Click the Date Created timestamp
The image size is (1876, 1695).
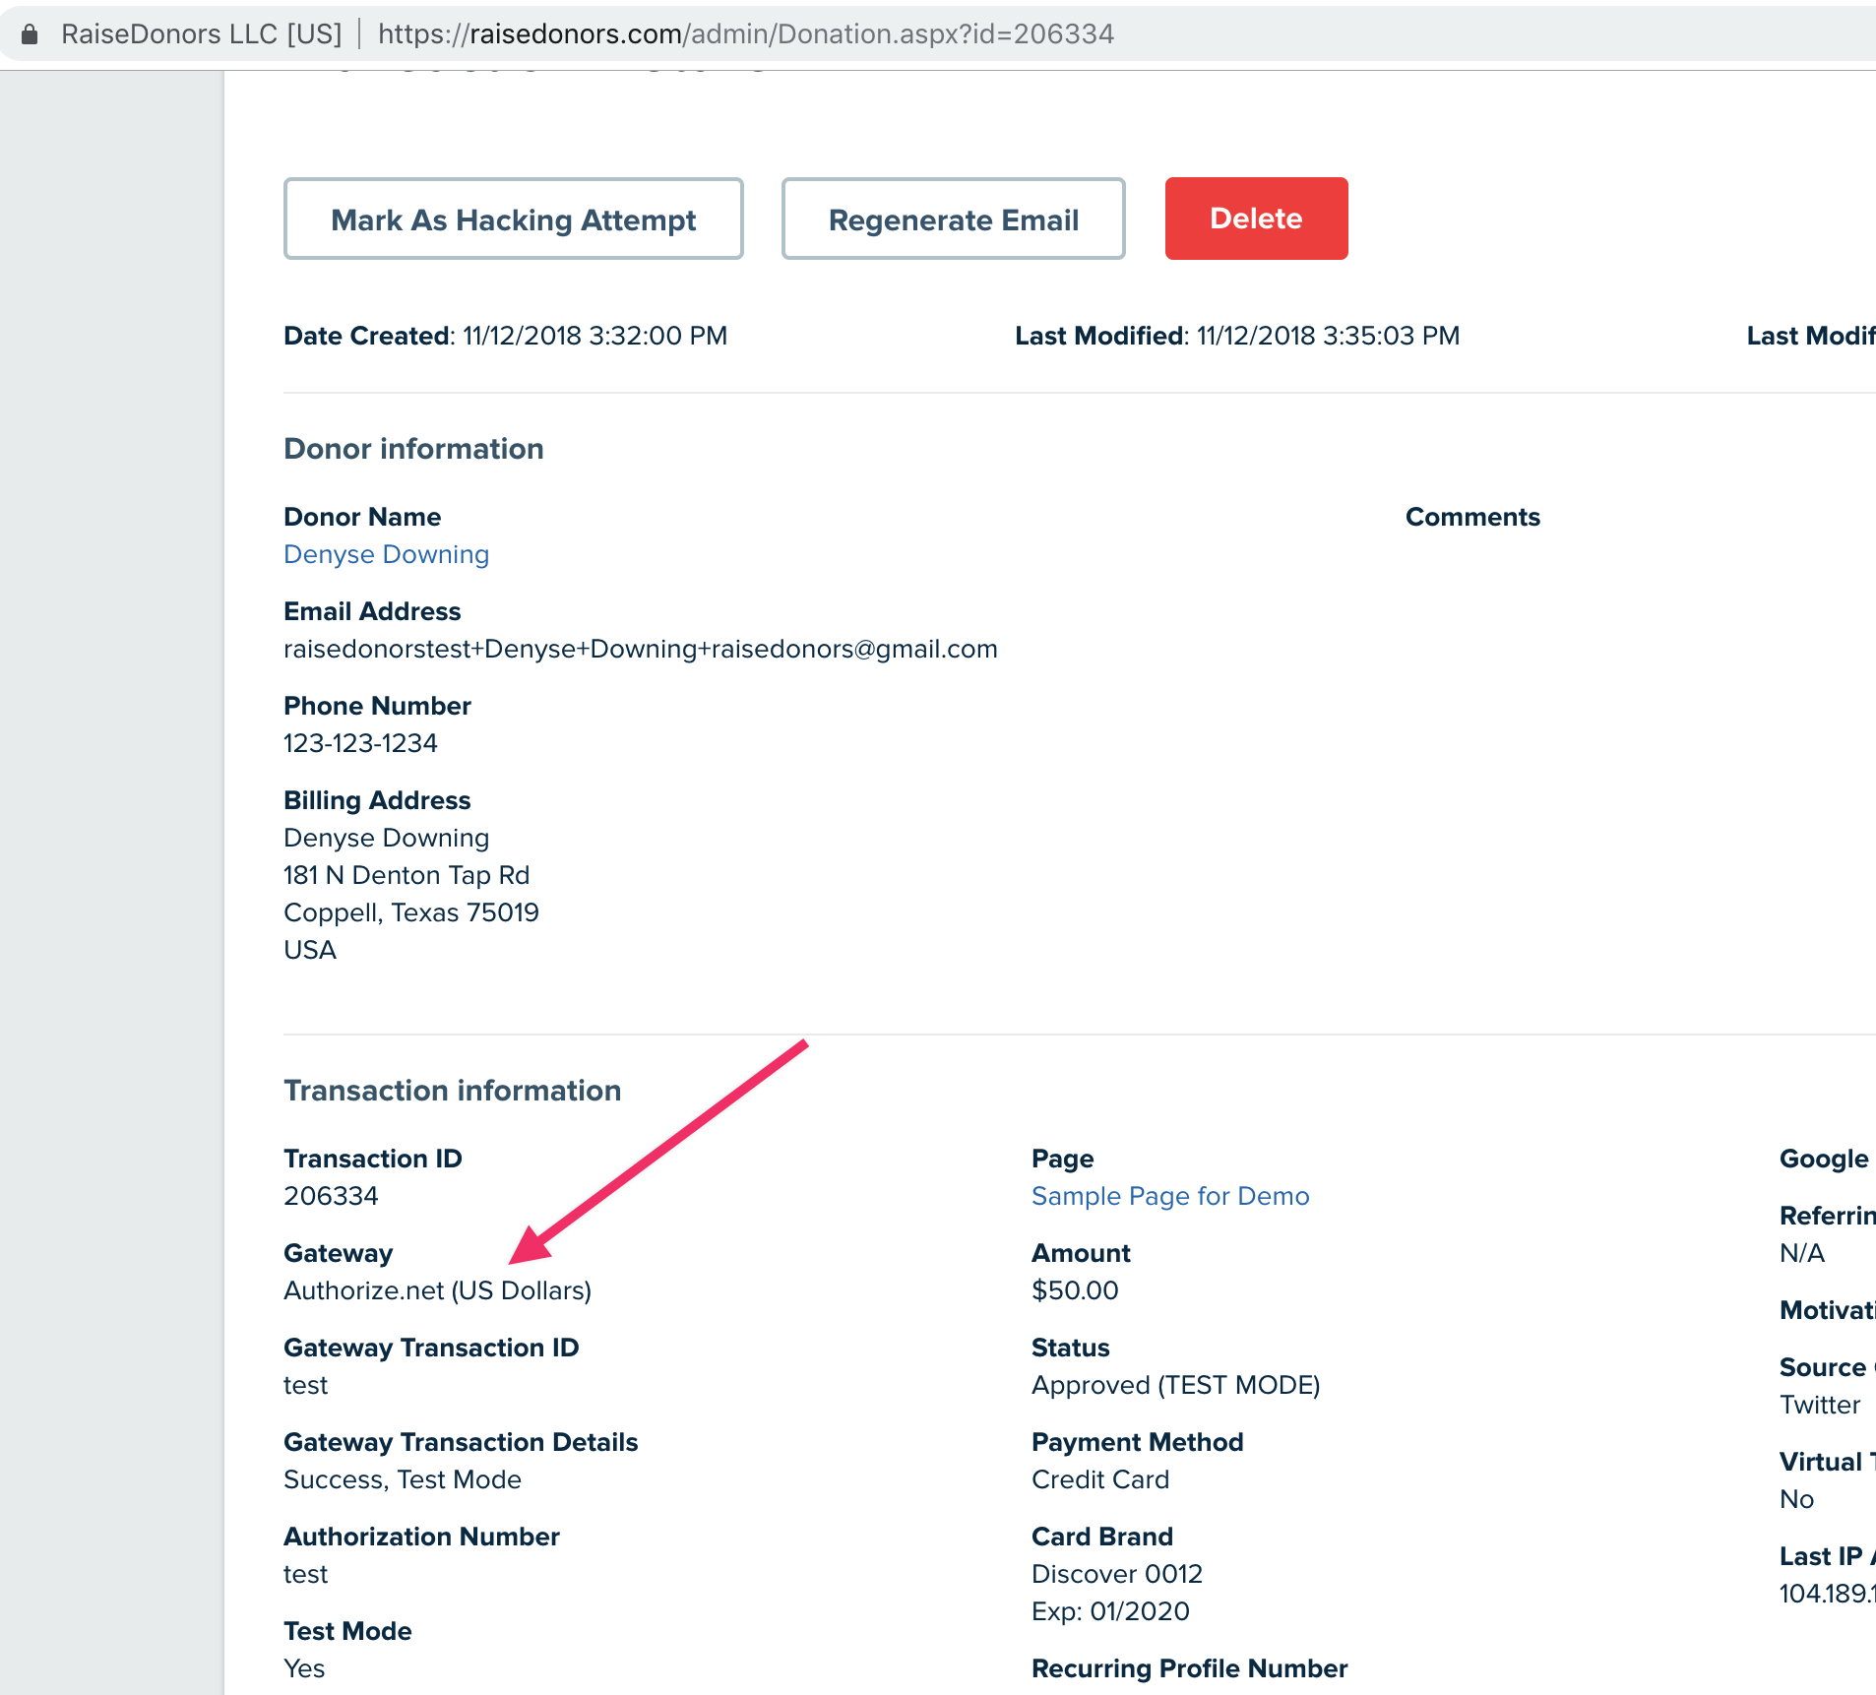tap(594, 336)
